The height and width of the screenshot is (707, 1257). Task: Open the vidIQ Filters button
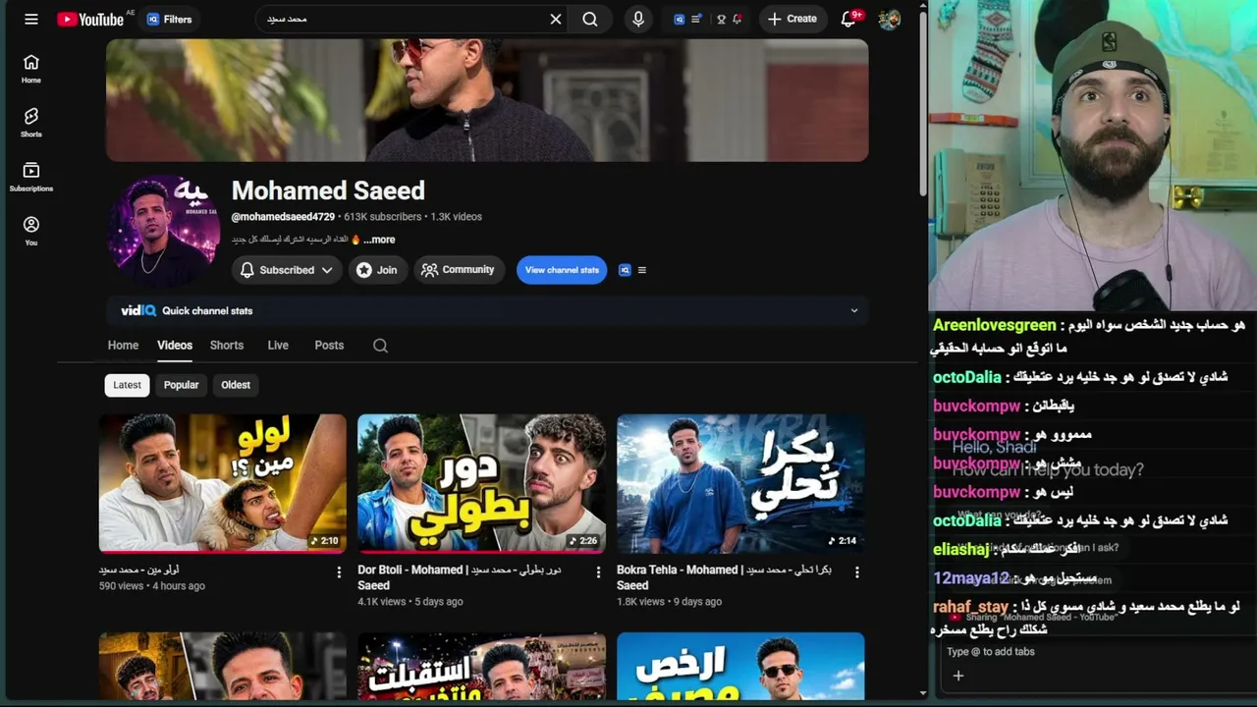[x=169, y=19]
